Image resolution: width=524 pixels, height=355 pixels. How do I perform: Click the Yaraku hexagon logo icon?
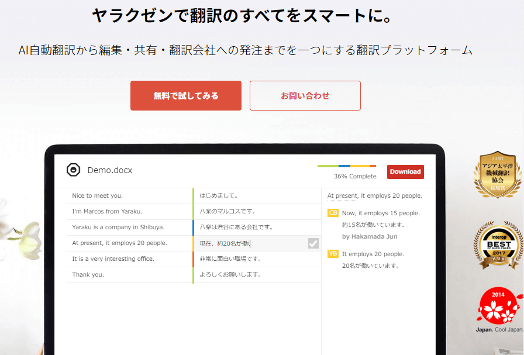(x=73, y=170)
